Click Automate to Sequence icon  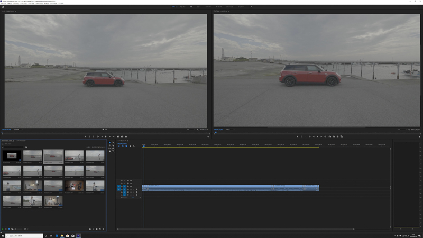point(90,229)
